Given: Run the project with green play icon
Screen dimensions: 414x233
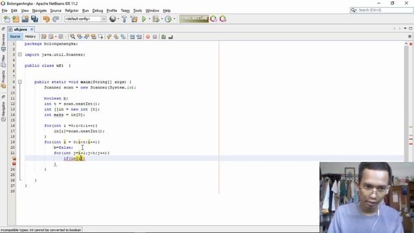Looking at the screenshot, I should coord(144,19).
